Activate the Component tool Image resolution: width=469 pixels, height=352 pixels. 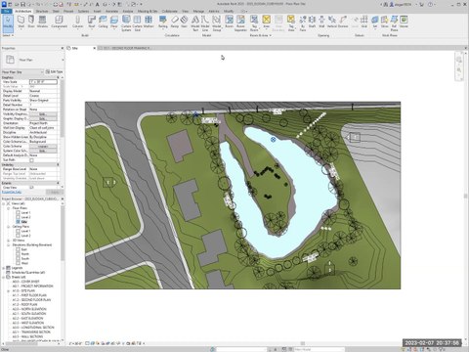tap(60, 22)
